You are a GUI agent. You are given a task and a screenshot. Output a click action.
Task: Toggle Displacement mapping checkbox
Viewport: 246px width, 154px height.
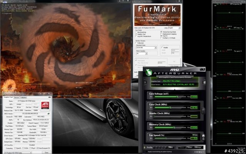click(x=161, y=34)
